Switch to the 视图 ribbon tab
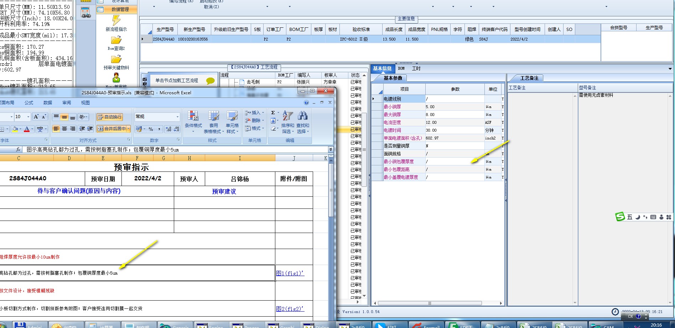This screenshot has height=328, width=675. coord(85,102)
